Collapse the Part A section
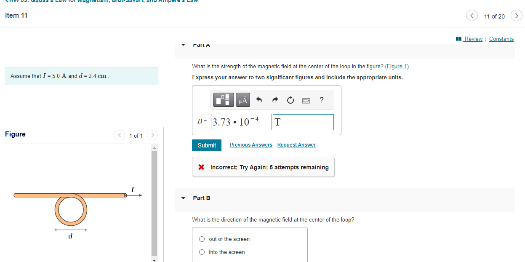The height and width of the screenshot is (262, 525). pos(183,45)
